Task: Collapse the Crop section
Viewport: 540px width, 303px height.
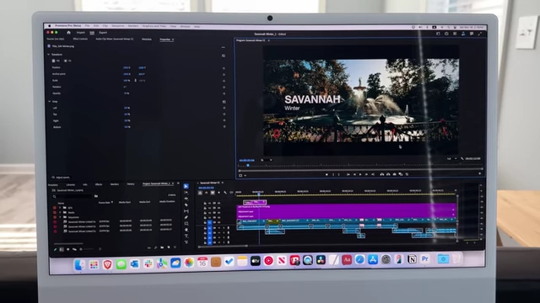Action: [x=49, y=102]
